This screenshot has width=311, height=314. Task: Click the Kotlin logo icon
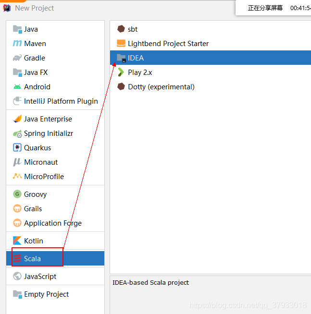click(17, 241)
